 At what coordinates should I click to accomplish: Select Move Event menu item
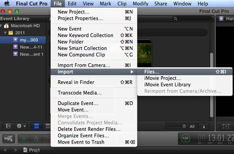pyautogui.click(x=94, y=110)
